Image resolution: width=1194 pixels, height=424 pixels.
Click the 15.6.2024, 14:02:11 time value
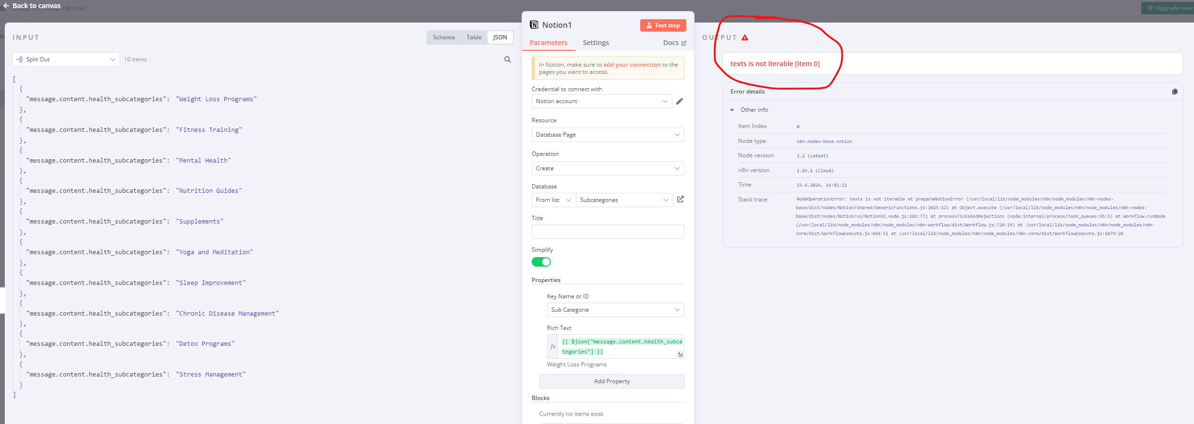(x=822, y=185)
